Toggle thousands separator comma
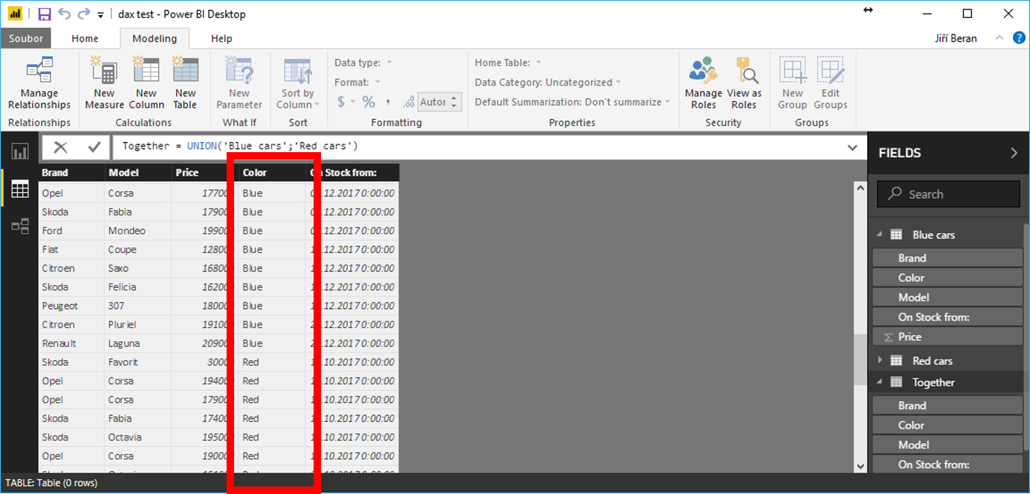The height and width of the screenshot is (494, 1030). pos(388,102)
